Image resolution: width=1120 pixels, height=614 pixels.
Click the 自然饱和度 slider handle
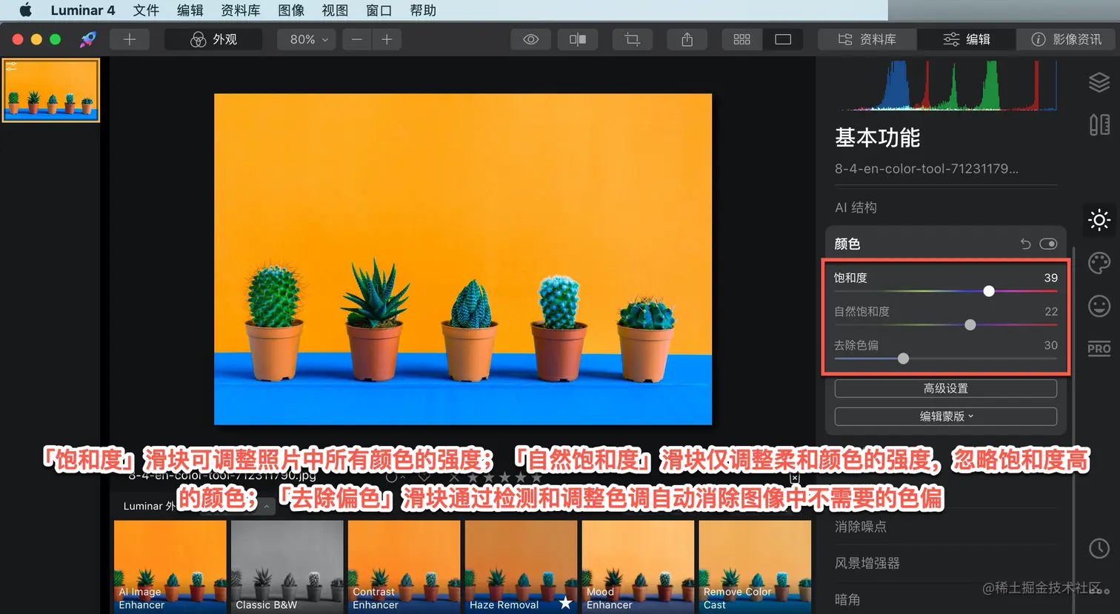(x=970, y=324)
